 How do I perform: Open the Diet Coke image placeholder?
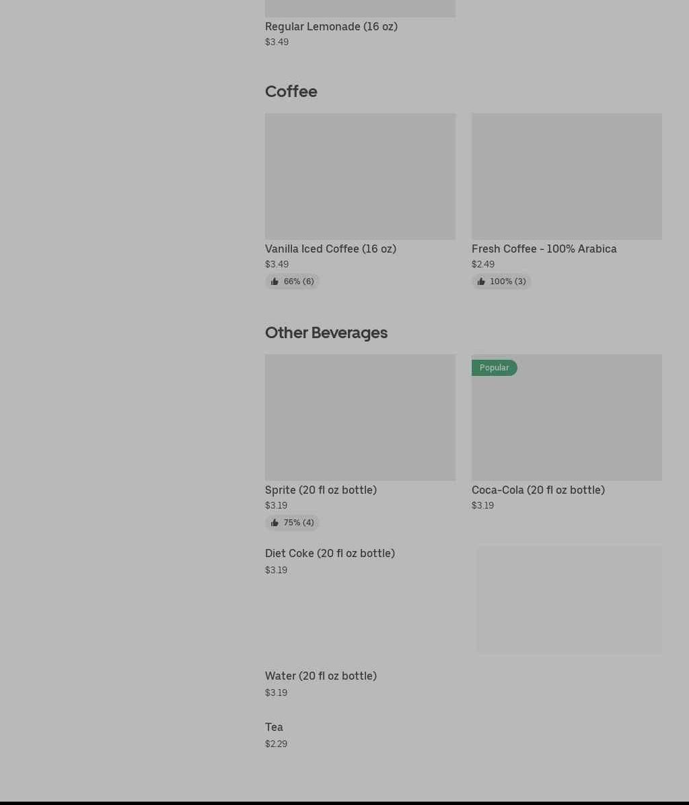[569, 600]
